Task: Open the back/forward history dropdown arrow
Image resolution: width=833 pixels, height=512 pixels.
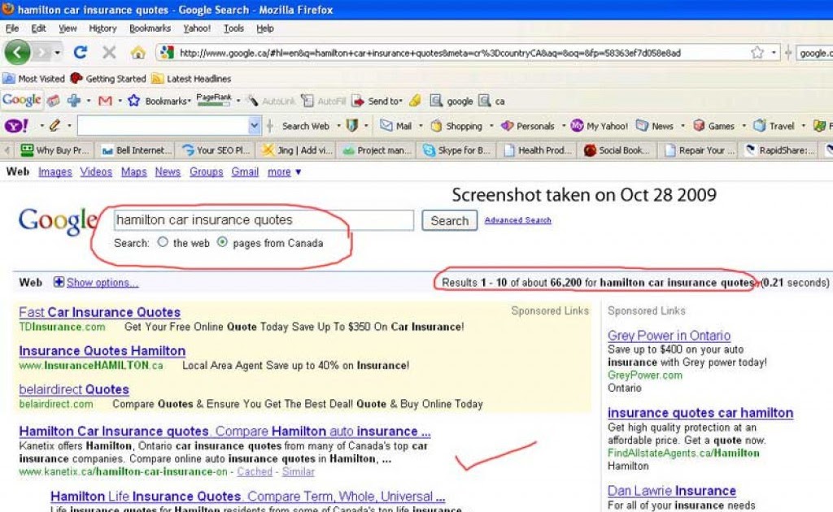Action: 57,53
